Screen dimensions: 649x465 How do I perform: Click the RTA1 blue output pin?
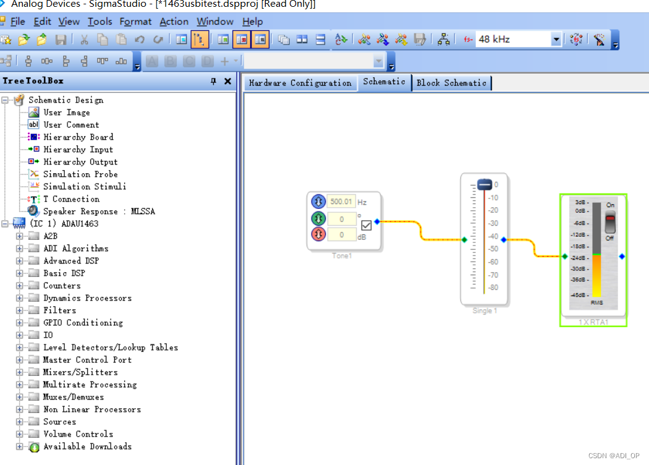pos(622,257)
